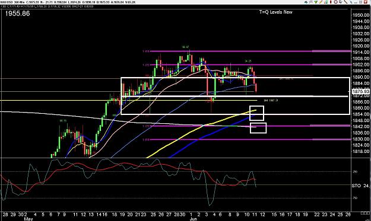Click the XAU/USD 360-Min symbol title
Screen dimensions: 371x221
(12, 2)
